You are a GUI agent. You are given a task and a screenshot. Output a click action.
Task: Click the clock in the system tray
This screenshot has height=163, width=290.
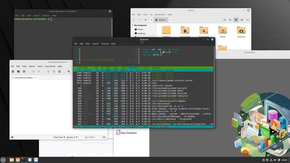coord(284,160)
